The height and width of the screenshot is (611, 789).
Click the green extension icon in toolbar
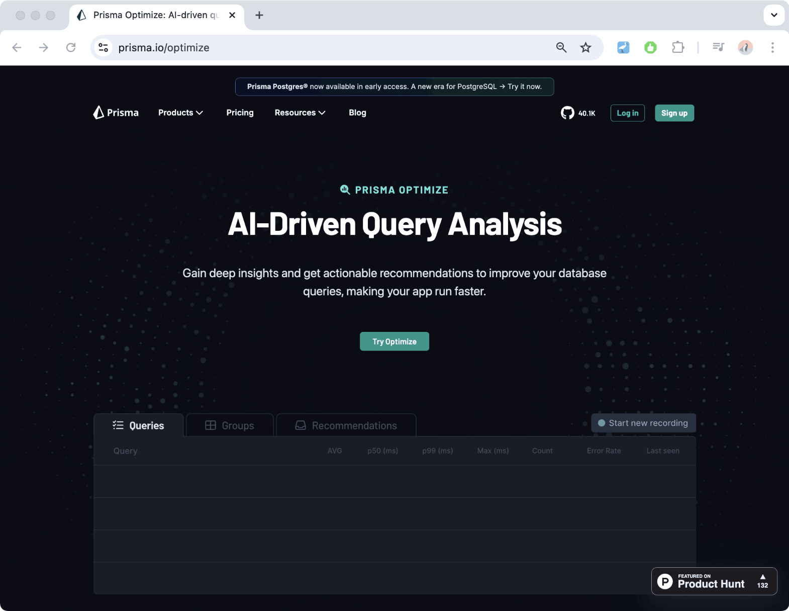[x=650, y=48]
